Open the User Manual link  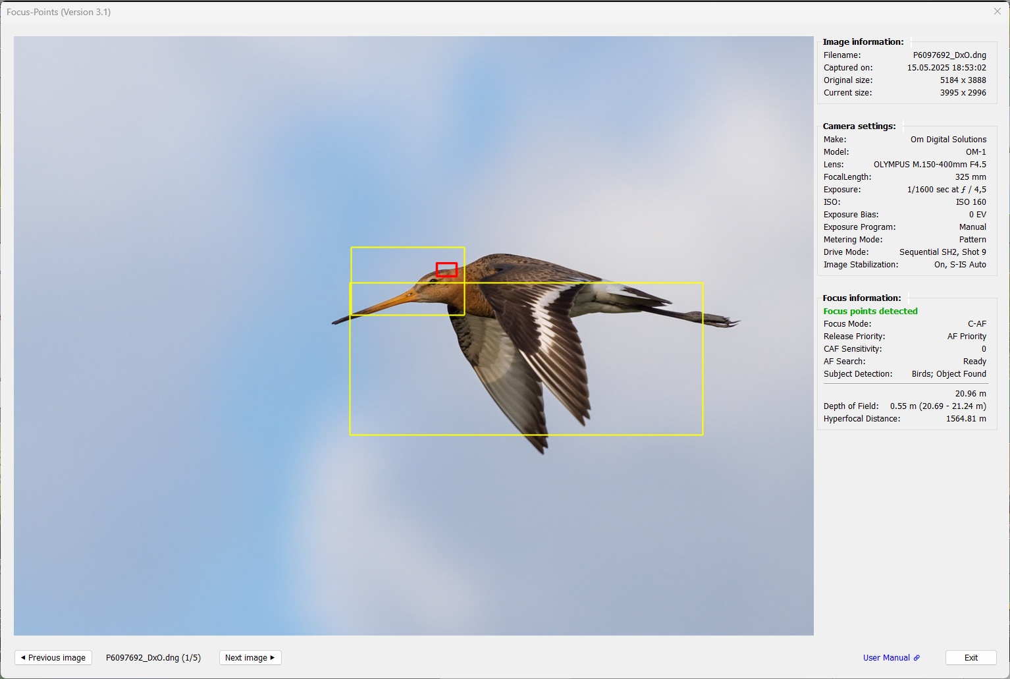click(x=886, y=657)
